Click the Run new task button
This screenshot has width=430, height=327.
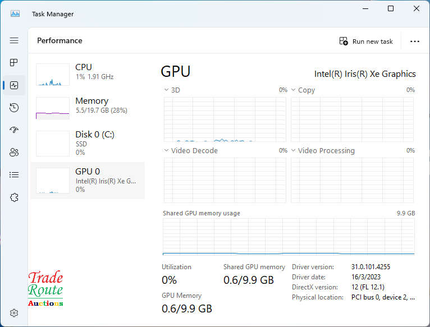tap(366, 41)
